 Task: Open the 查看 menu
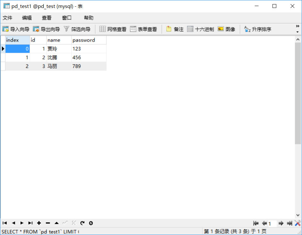[x=47, y=18]
